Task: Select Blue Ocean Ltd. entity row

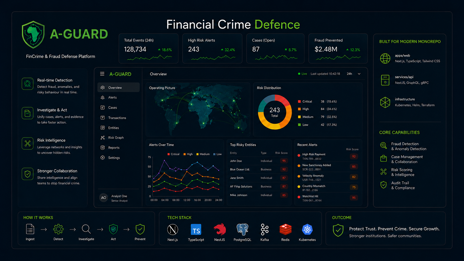Action: 259,169
